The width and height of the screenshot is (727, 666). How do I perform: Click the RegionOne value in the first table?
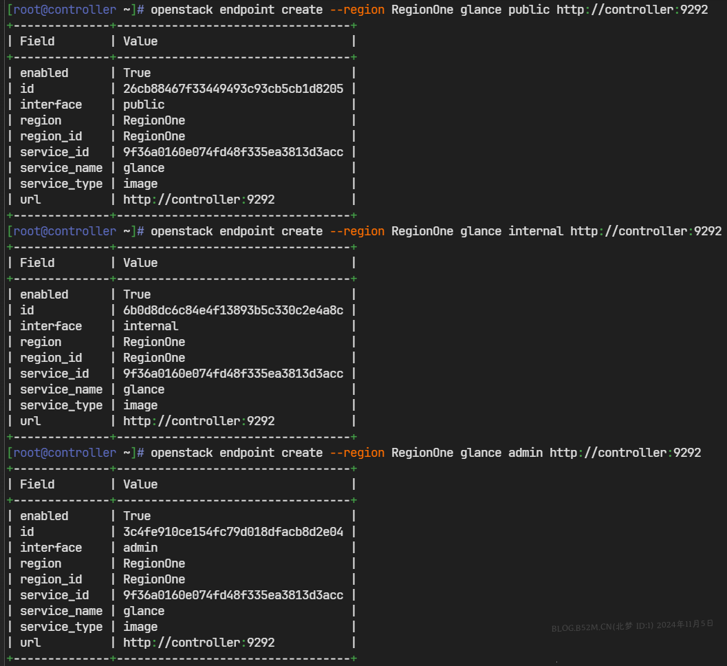154,120
